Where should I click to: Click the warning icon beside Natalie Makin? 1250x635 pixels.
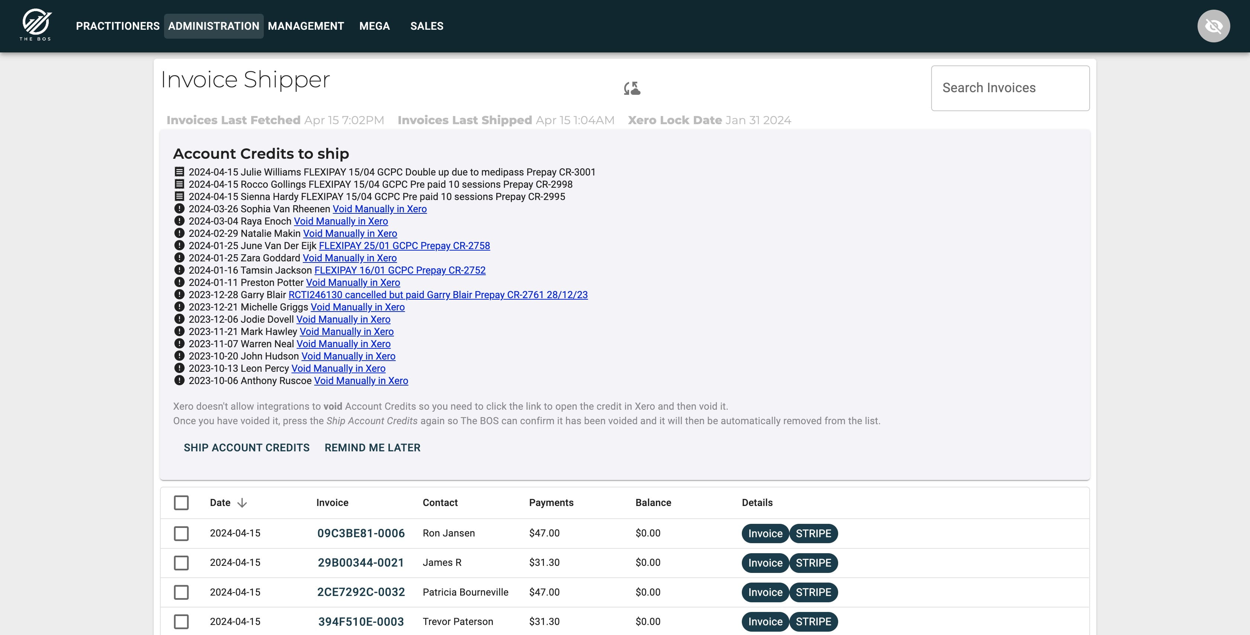[x=179, y=233]
